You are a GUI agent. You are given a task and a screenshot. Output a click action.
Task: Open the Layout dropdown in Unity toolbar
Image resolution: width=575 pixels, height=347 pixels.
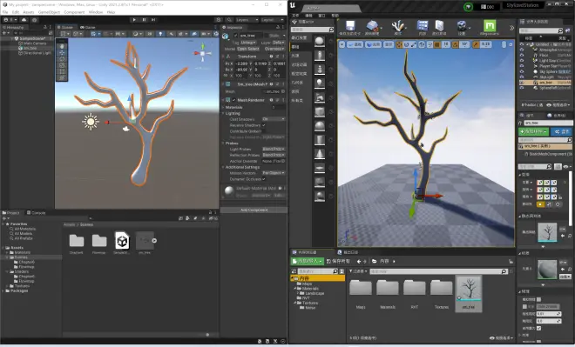[273, 20]
